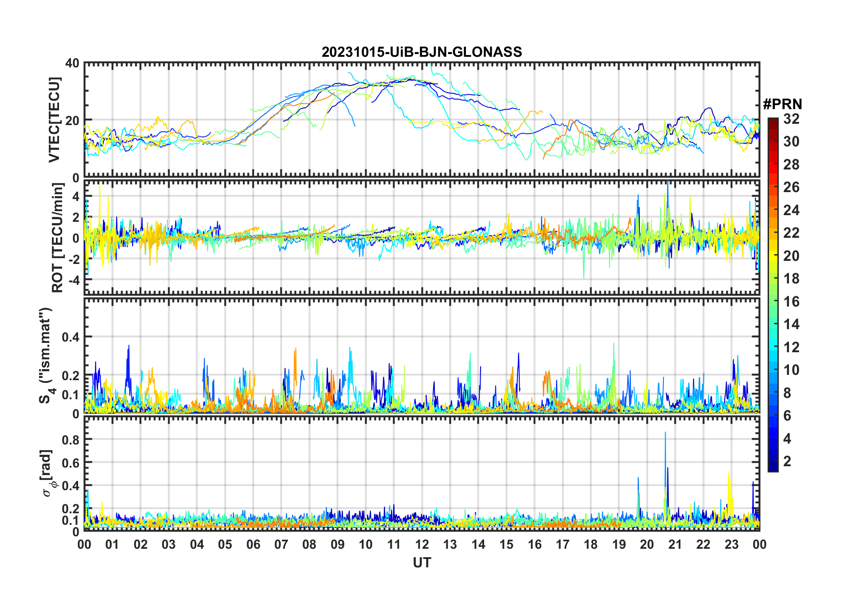Image resolution: width=844 pixels, height=590 pixels.
Task: Select hour 02 on the UT axis
Action: (x=141, y=544)
